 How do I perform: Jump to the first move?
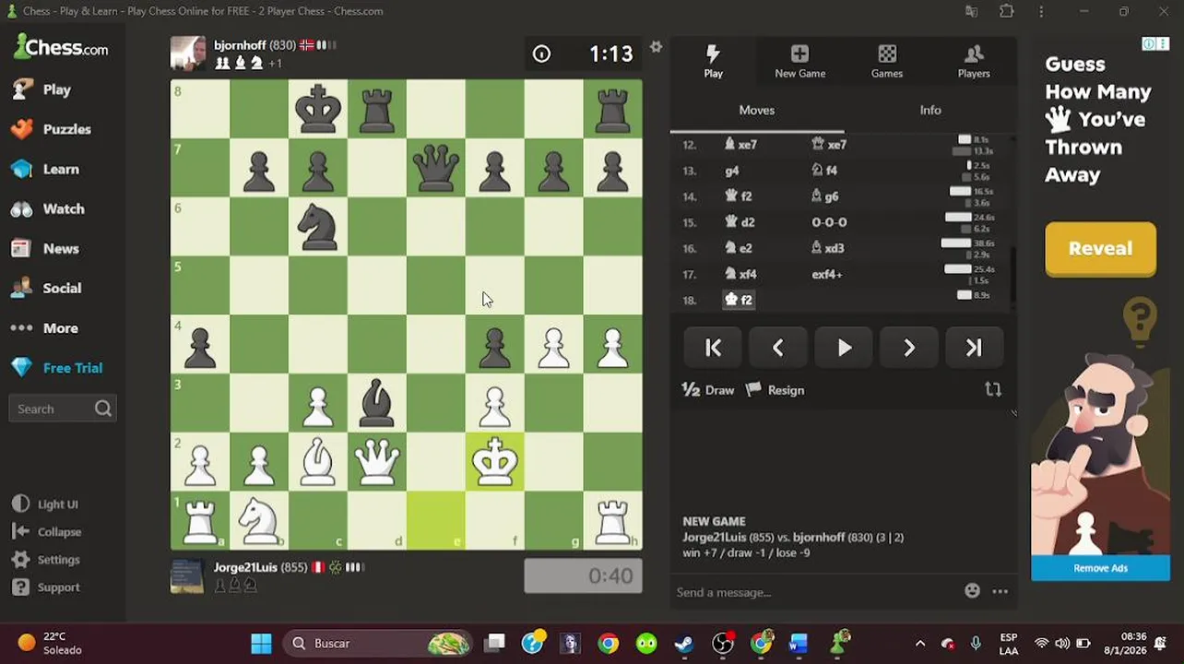tap(713, 348)
